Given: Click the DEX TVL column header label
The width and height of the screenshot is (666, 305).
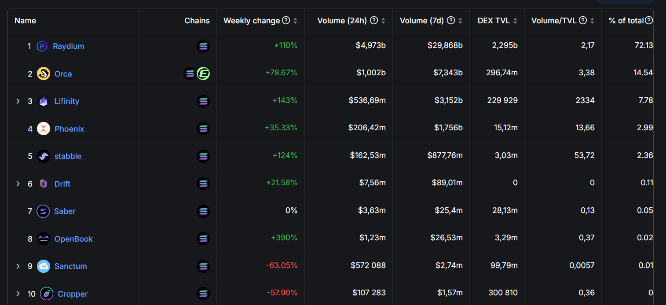Looking at the screenshot, I should [494, 21].
